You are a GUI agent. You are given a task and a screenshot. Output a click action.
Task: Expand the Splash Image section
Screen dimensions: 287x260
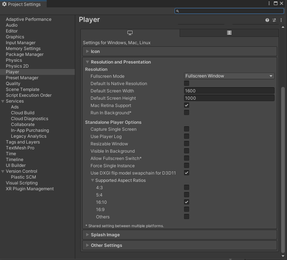coord(105,235)
